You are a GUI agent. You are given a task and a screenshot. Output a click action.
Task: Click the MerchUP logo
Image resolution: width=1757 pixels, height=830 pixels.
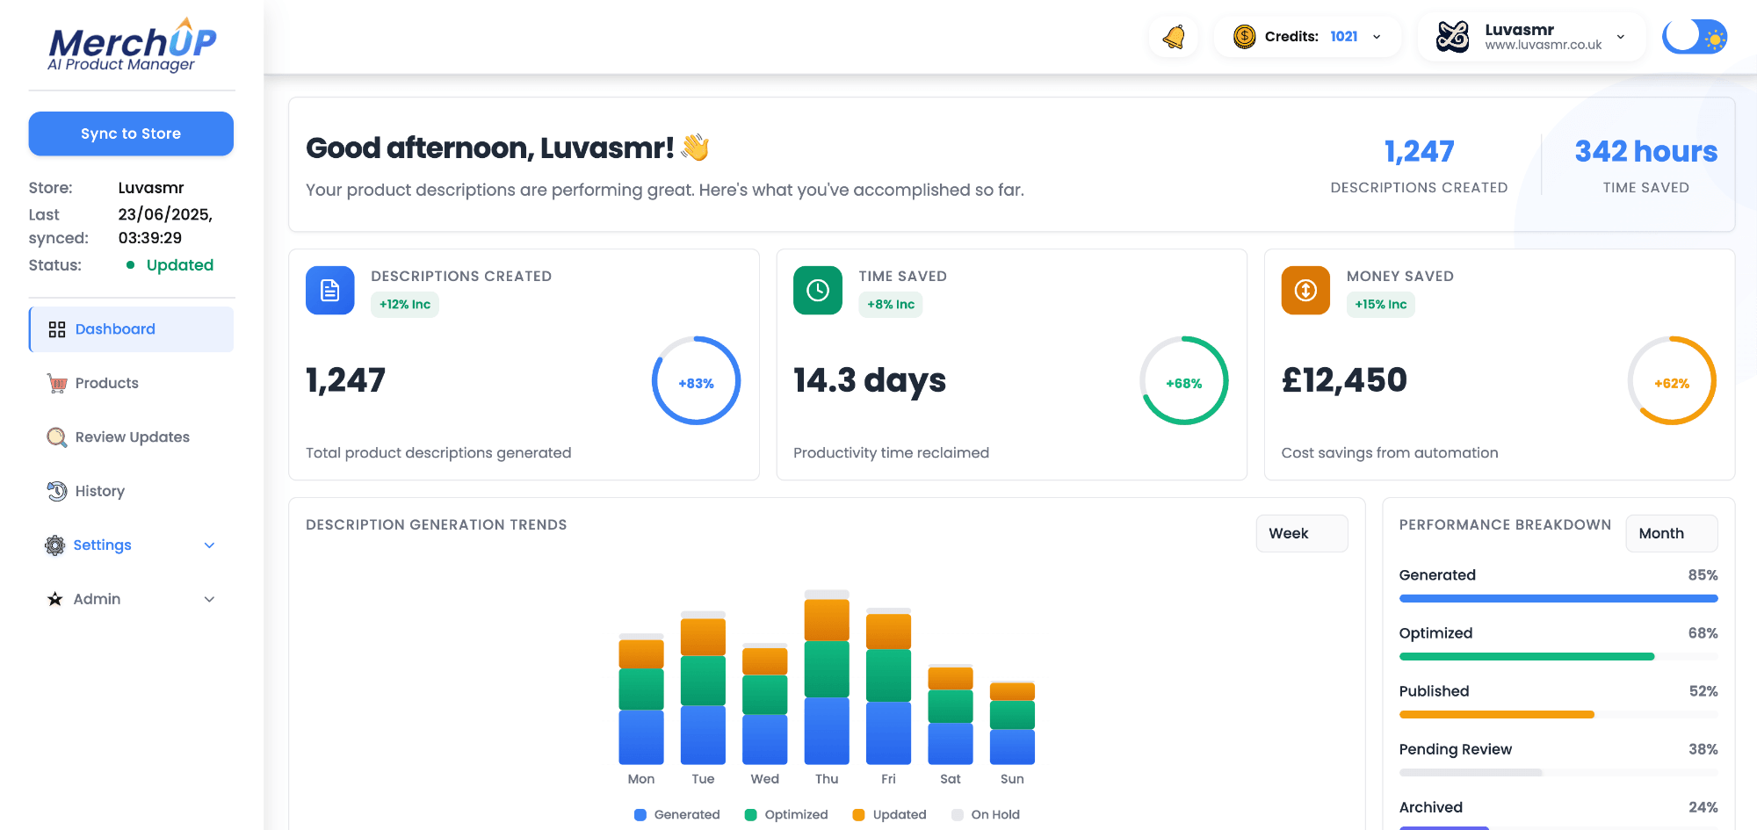pos(131,47)
